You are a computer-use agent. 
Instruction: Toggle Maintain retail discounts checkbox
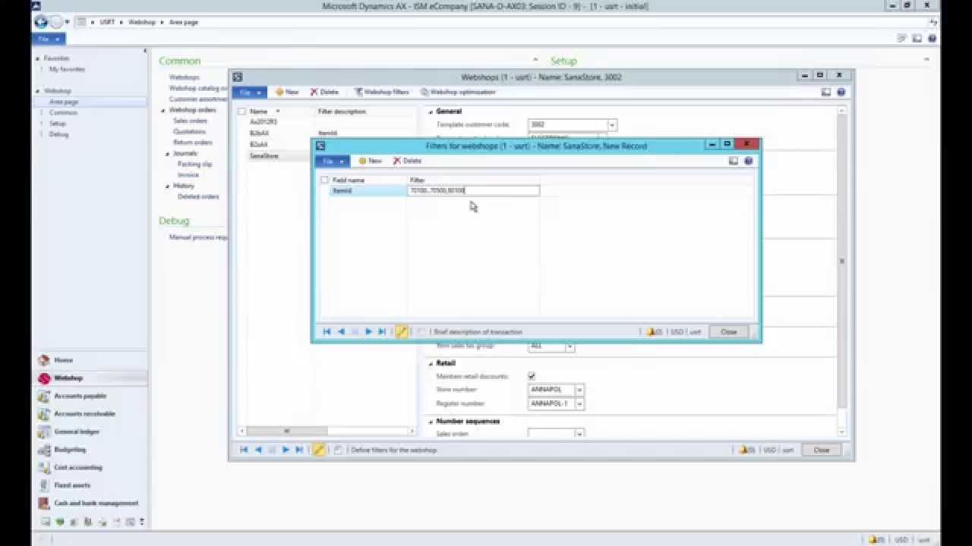tap(532, 376)
